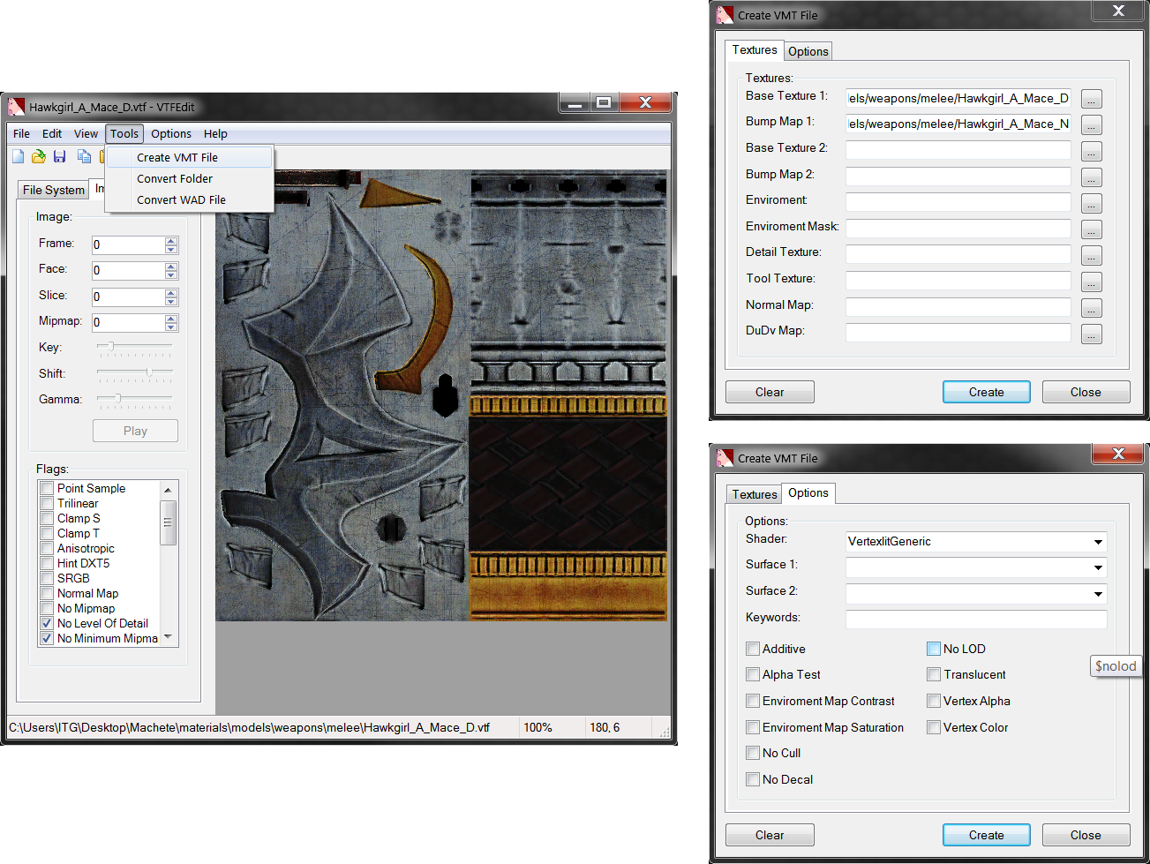
Task: Click the Frame number field
Action: coord(129,244)
